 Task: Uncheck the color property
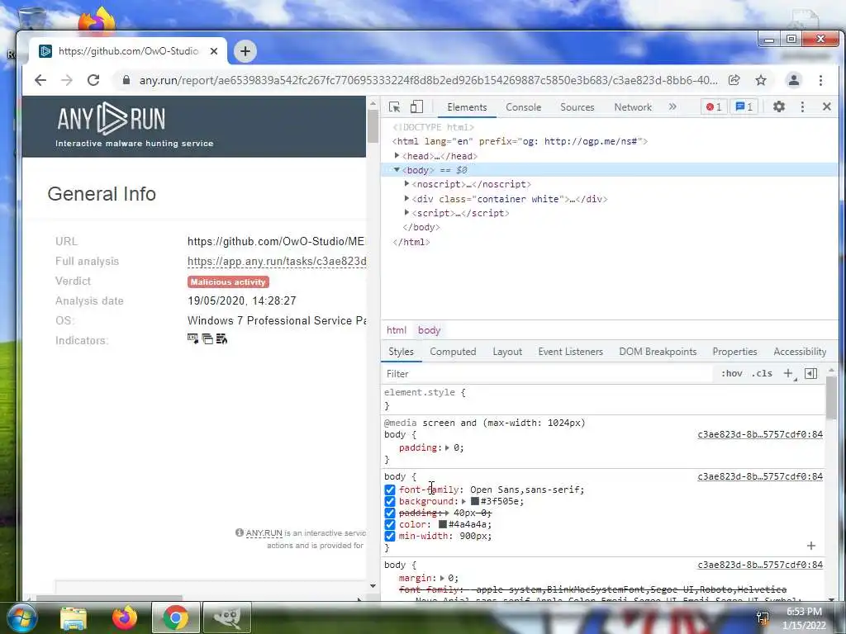[x=390, y=524]
